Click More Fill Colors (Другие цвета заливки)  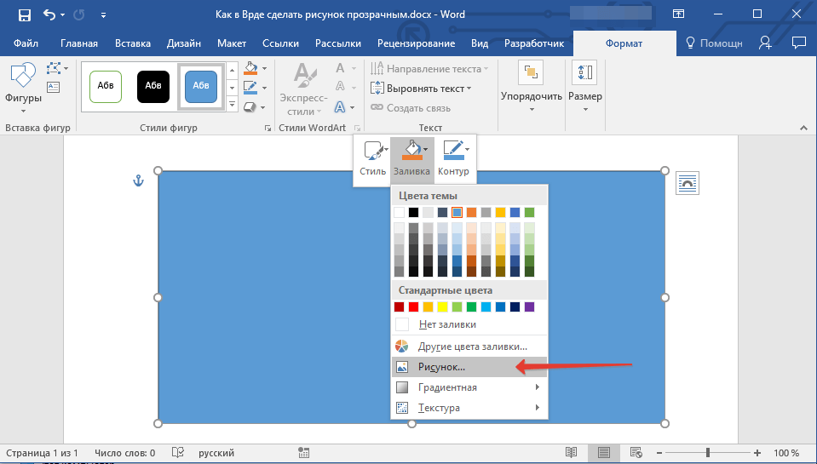click(x=472, y=347)
